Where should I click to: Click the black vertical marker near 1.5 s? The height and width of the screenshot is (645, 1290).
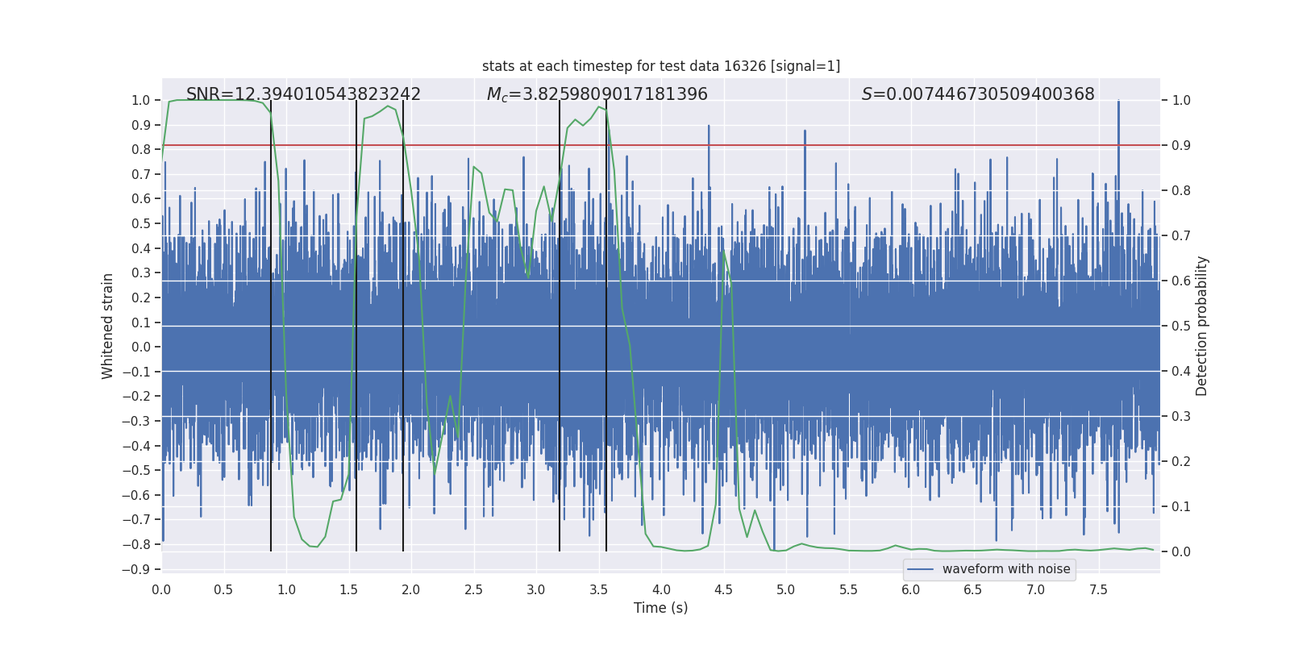pyautogui.click(x=356, y=326)
